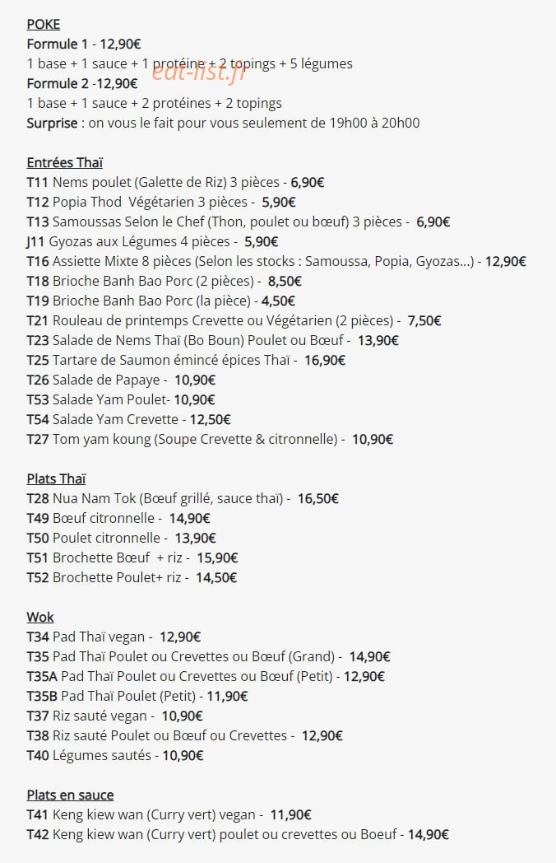The width and height of the screenshot is (556, 863).
Task: Select T41 Keng kiew wan vegan
Action: [169, 815]
